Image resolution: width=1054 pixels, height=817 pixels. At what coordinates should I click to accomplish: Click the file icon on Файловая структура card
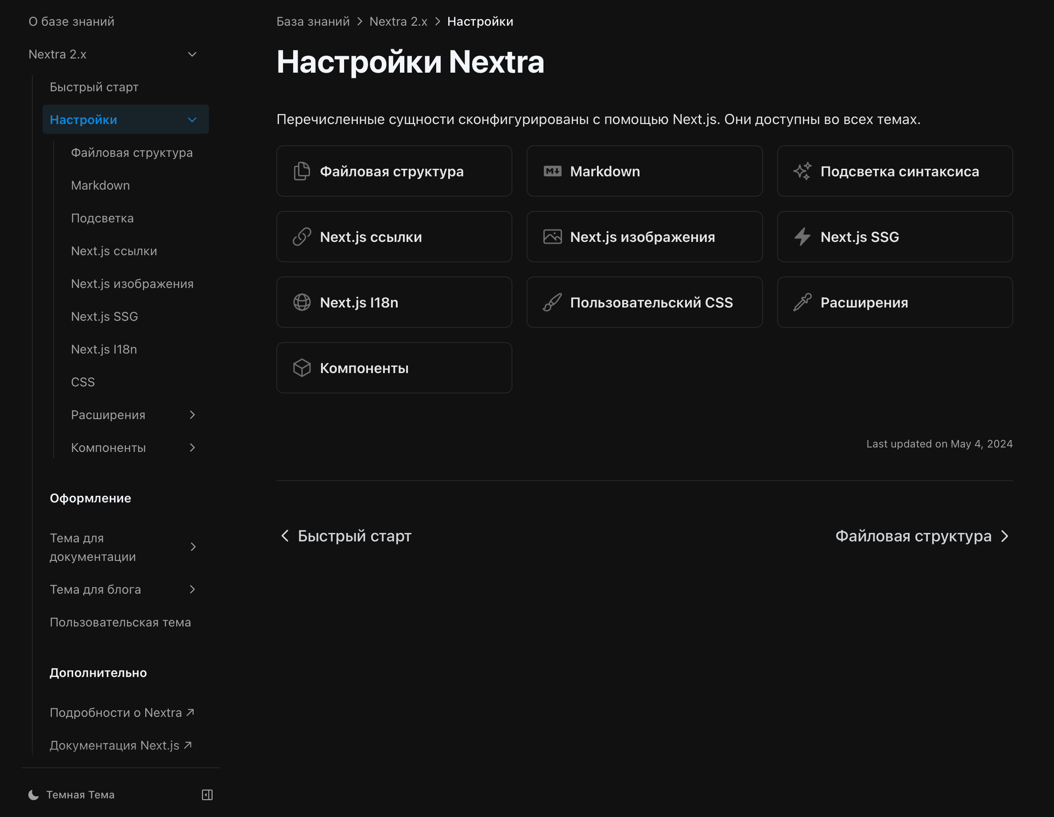click(x=302, y=171)
